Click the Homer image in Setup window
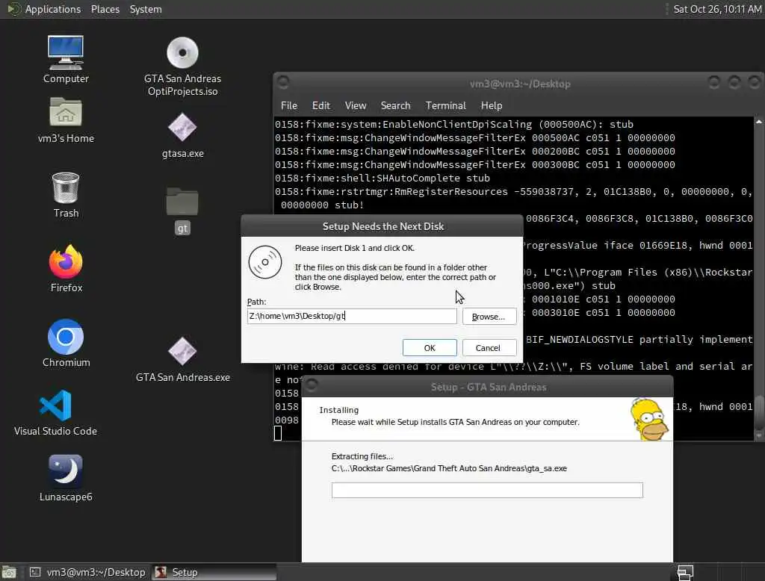The height and width of the screenshot is (581, 765). tap(649, 420)
